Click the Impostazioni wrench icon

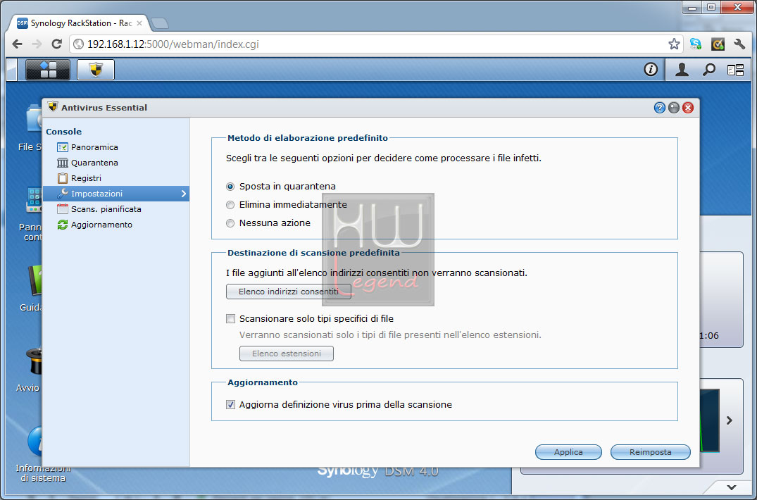coord(62,194)
